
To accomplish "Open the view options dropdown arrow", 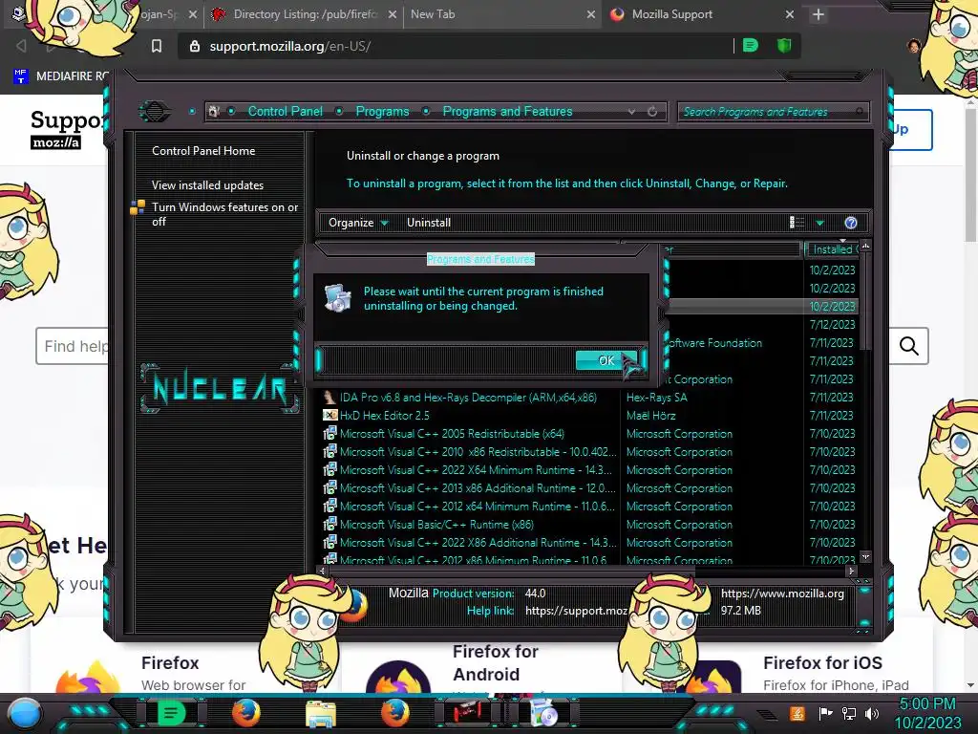I will (820, 223).
